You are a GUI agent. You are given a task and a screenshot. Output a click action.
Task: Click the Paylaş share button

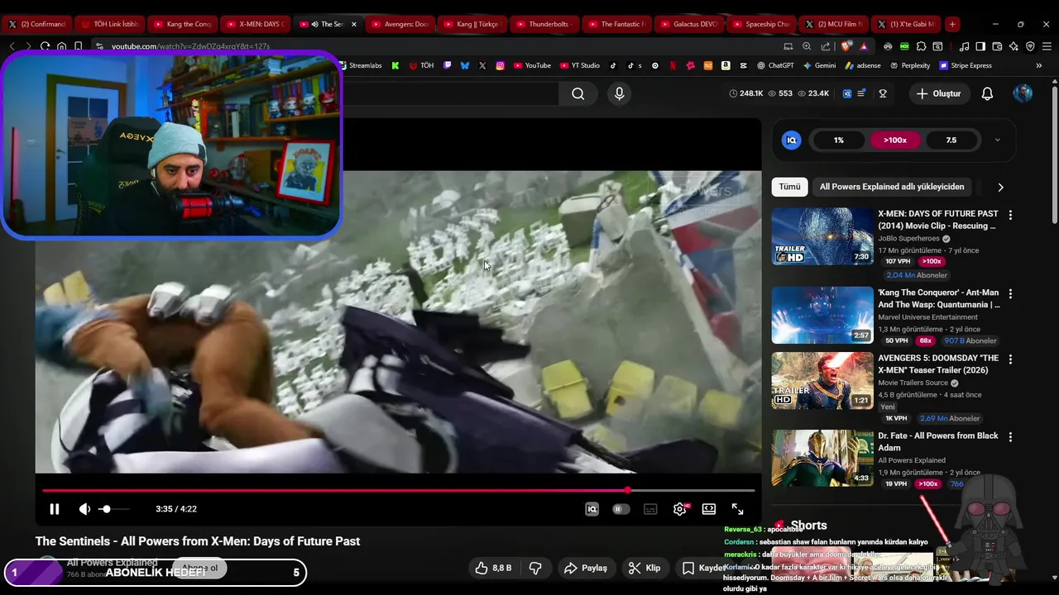586,568
